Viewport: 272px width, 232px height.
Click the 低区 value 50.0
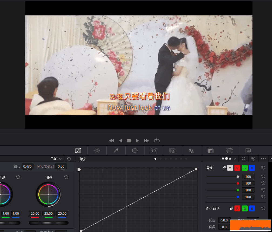click(224, 220)
